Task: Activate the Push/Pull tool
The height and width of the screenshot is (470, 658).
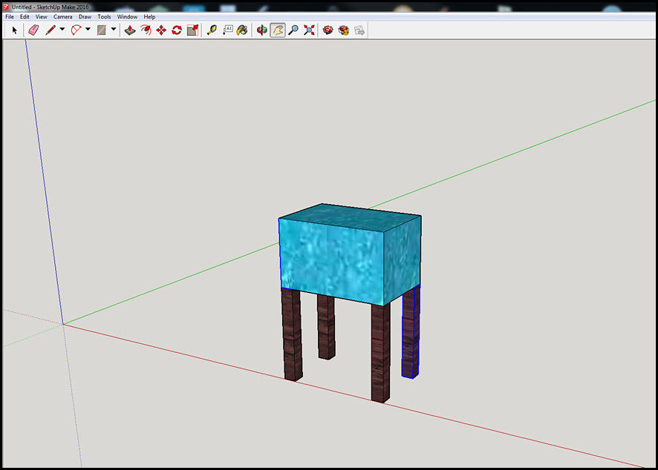Action: [130, 30]
